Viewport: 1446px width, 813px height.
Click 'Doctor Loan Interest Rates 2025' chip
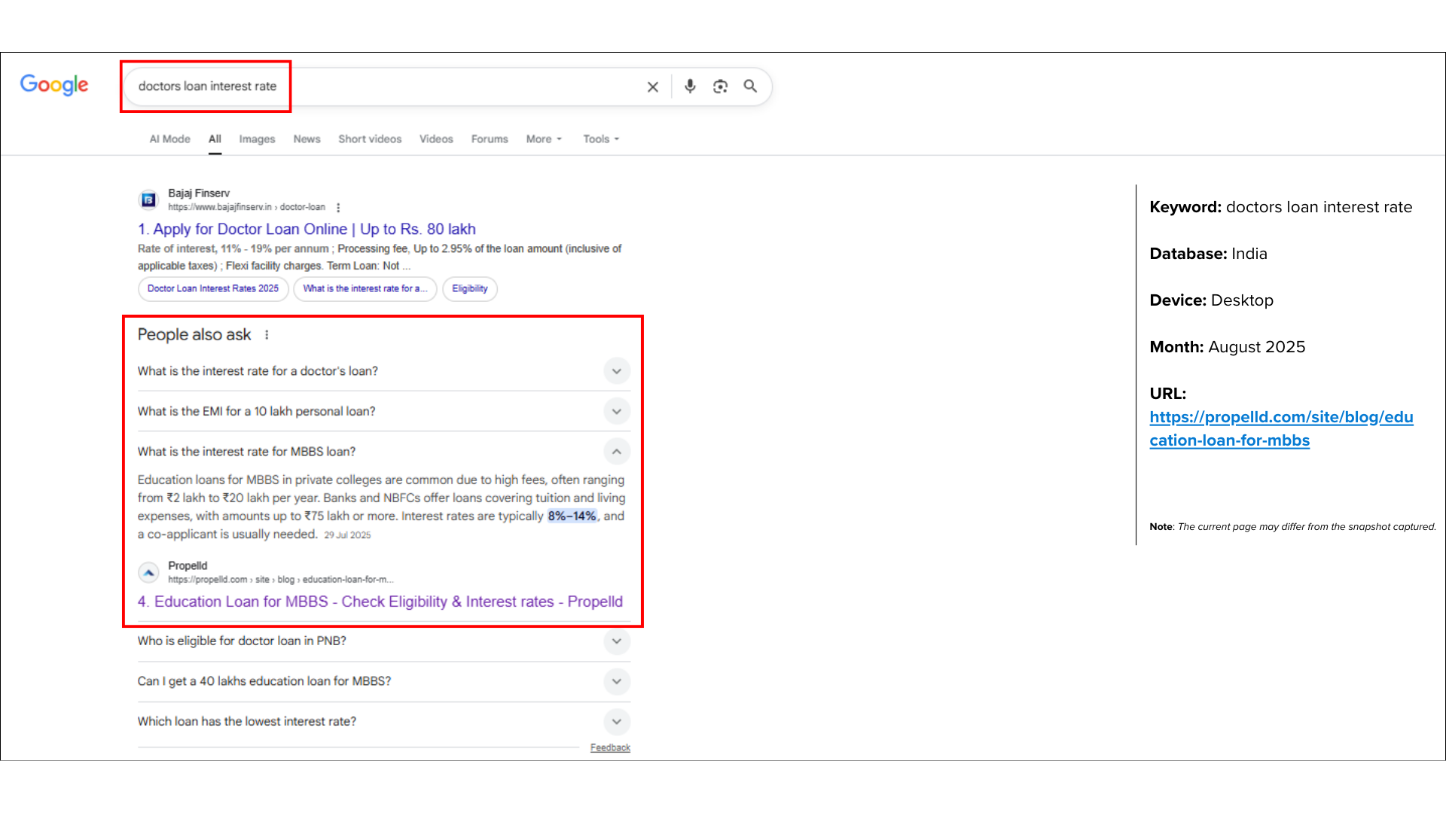[x=213, y=289]
